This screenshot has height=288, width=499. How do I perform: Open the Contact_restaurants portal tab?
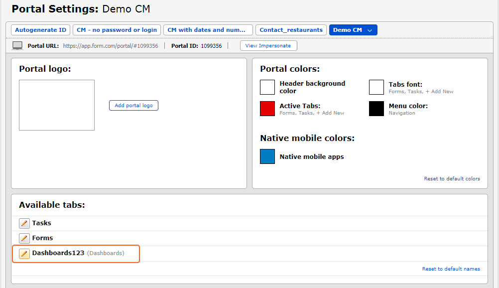pyautogui.click(x=291, y=30)
